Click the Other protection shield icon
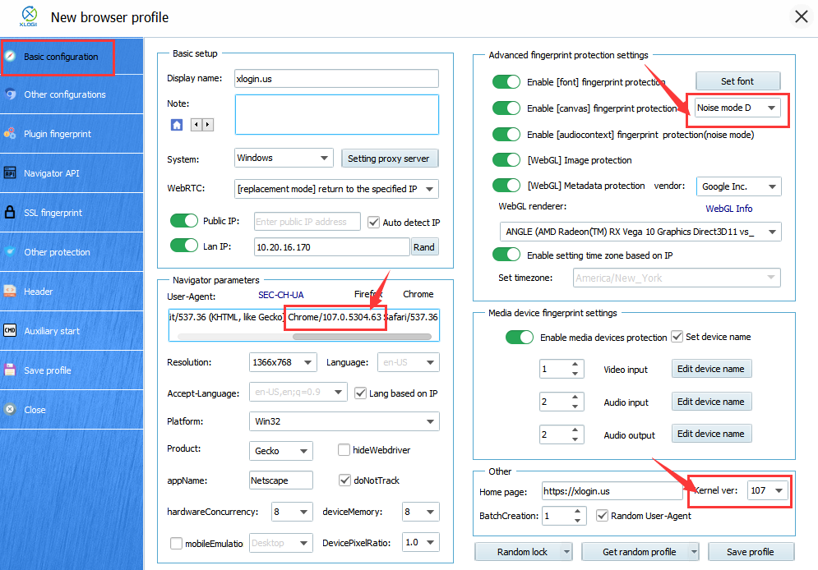 [10, 251]
